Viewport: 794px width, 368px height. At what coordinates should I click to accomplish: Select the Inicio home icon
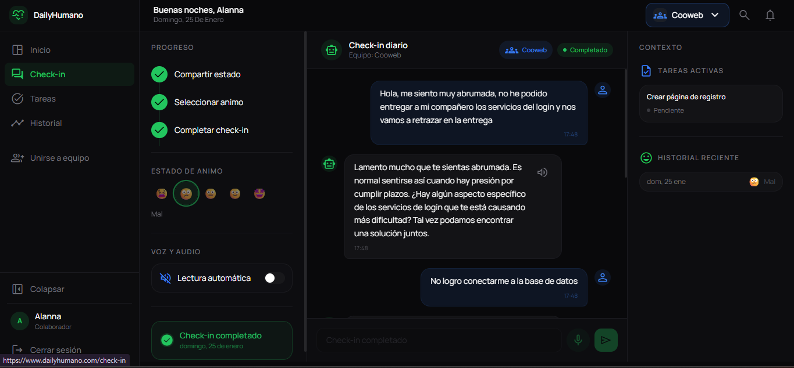[x=18, y=50]
